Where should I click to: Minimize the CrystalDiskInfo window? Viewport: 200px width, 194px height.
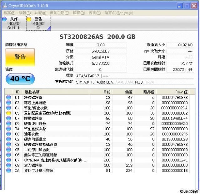180,6
